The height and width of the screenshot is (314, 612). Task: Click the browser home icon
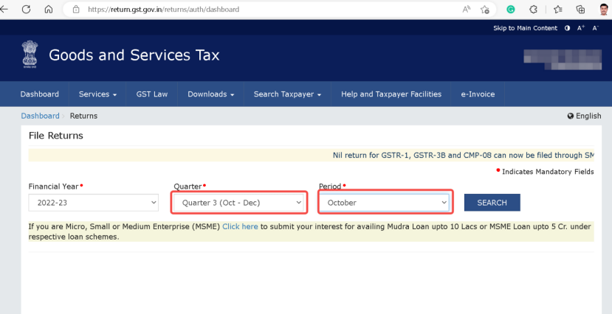(x=49, y=10)
